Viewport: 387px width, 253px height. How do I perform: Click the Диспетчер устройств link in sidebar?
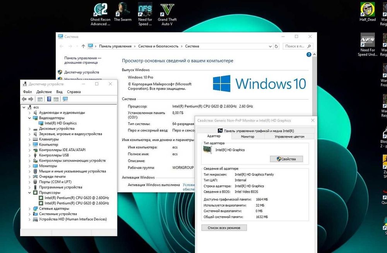(81, 73)
